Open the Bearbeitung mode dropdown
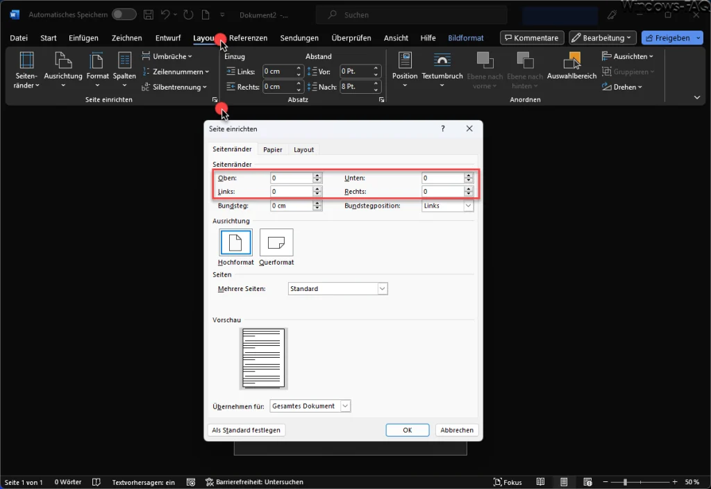Screen dimensions: 711x489 pyautogui.click(x=602, y=38)
